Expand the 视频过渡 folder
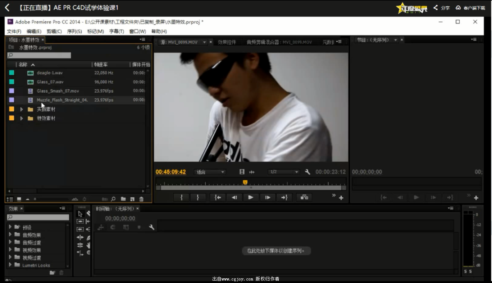492x283 pixels. (x=10, y=258)
